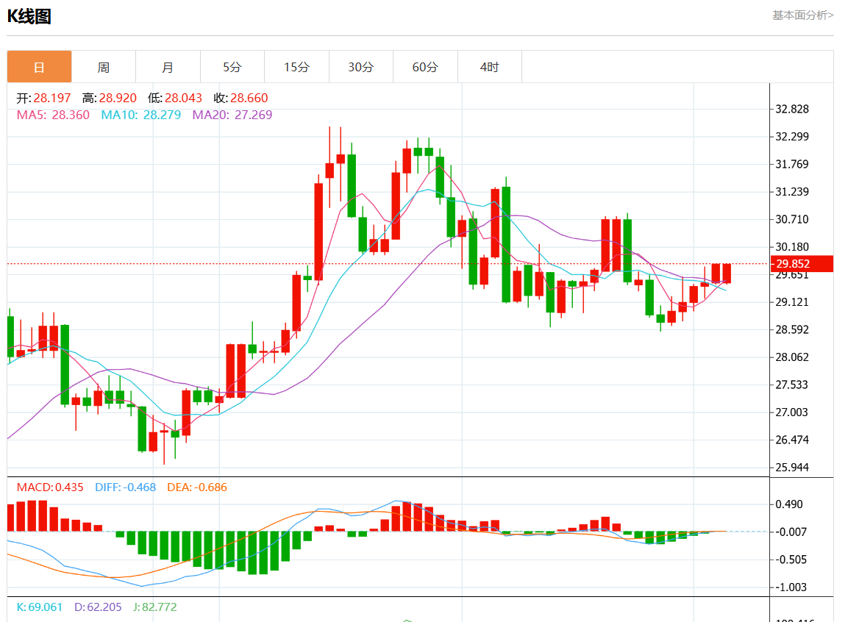This screenshot has width=848, height=622.
Task: Click the 29.121 price axis label
Action: (792, 302)
